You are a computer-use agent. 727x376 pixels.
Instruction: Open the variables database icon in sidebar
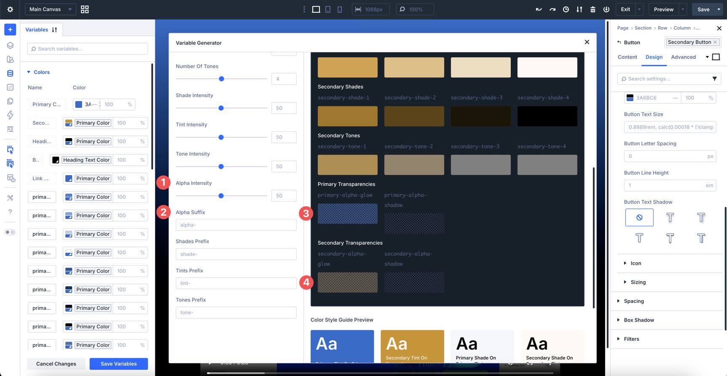point(10,73)
